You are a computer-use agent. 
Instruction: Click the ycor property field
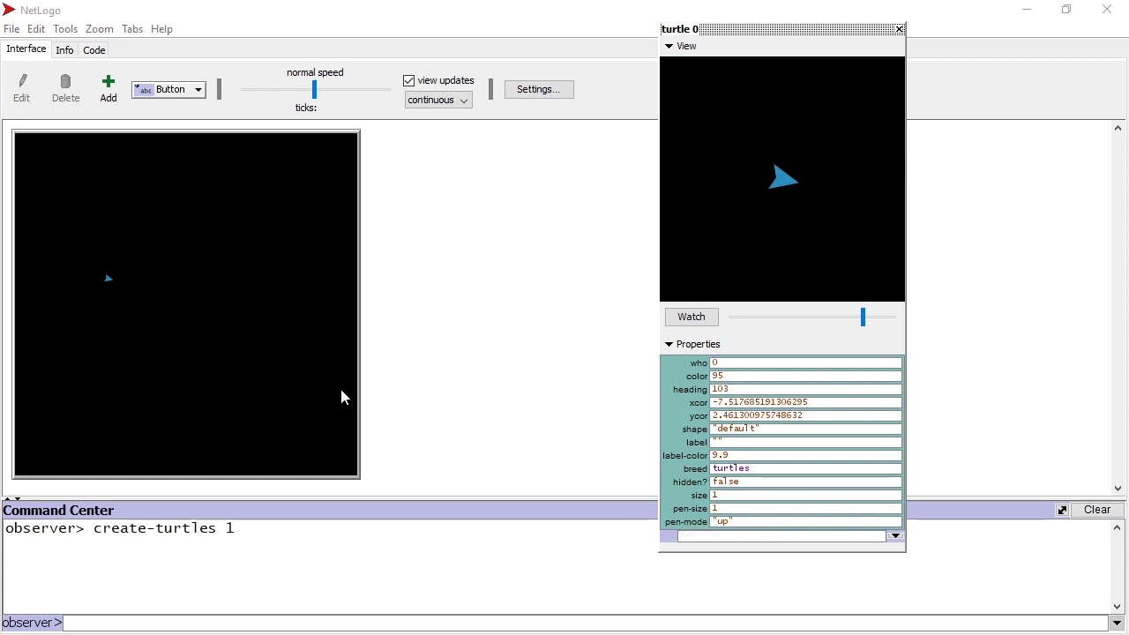click(806, 415)
